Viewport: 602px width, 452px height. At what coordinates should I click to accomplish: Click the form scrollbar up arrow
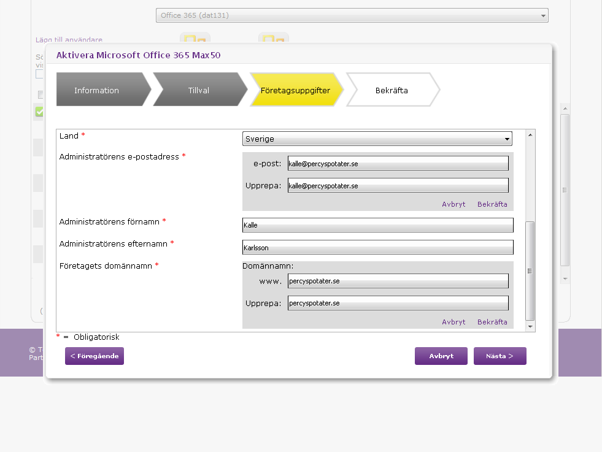pyautogui.click(x=530, y=135)
